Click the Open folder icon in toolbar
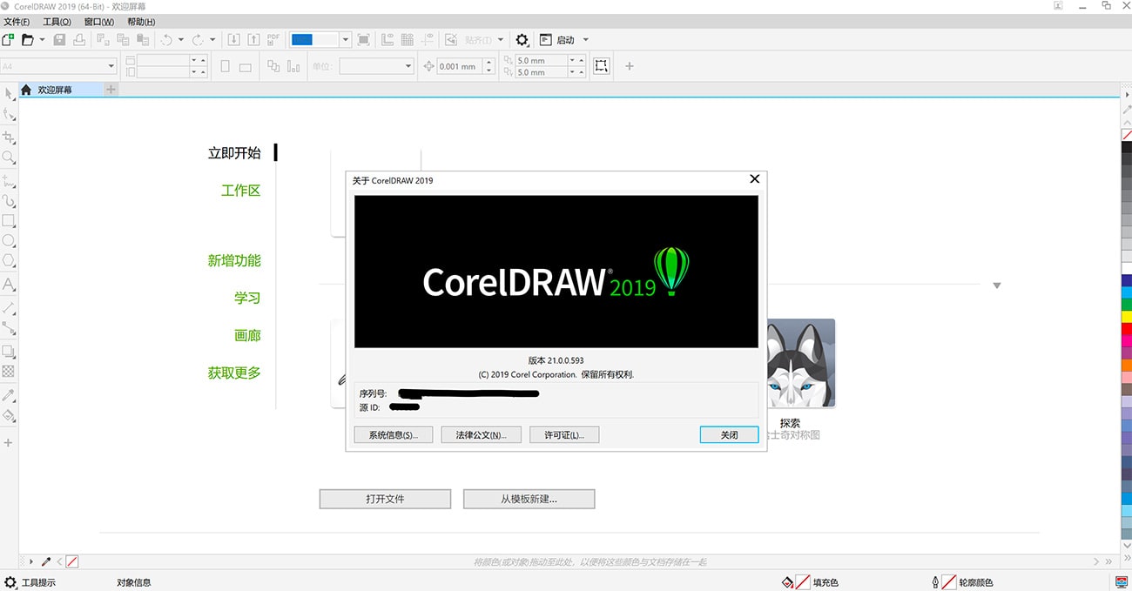Image resolution: width=1132 pixels, height=591 pixels. pos(28,39)
